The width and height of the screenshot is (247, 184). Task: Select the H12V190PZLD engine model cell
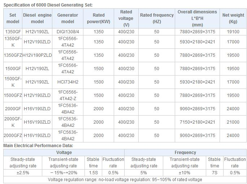pos(37,55)
